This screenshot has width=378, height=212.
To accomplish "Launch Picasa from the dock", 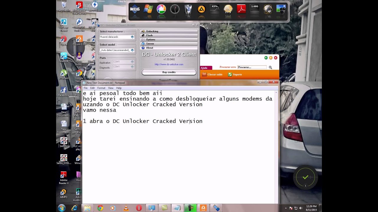I will pos(161,9).
